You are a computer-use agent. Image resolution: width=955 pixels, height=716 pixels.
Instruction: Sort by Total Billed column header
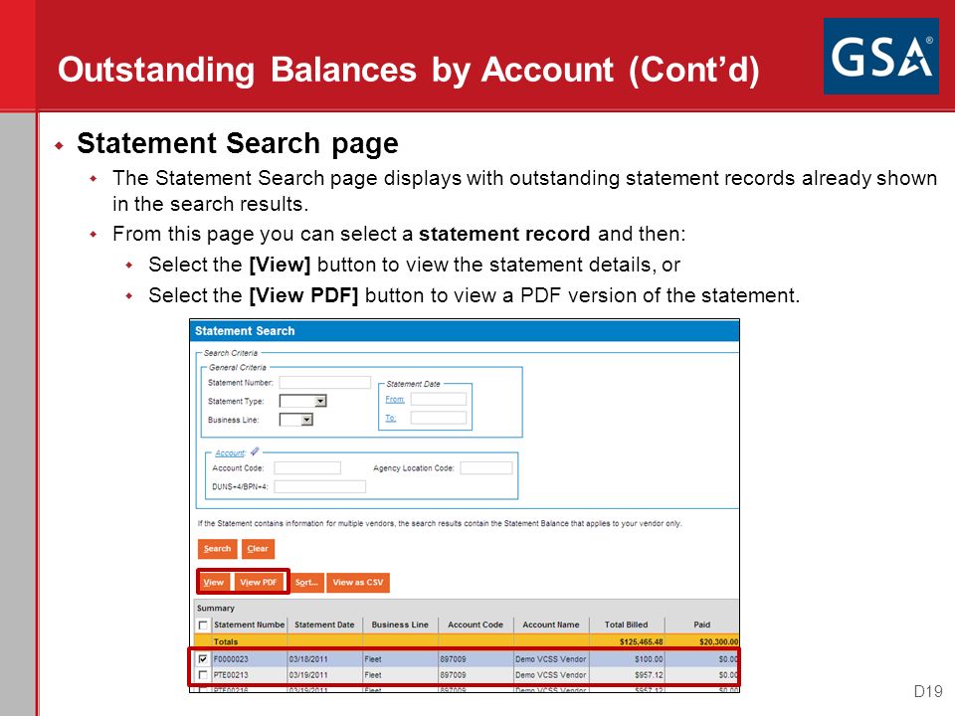626,625
